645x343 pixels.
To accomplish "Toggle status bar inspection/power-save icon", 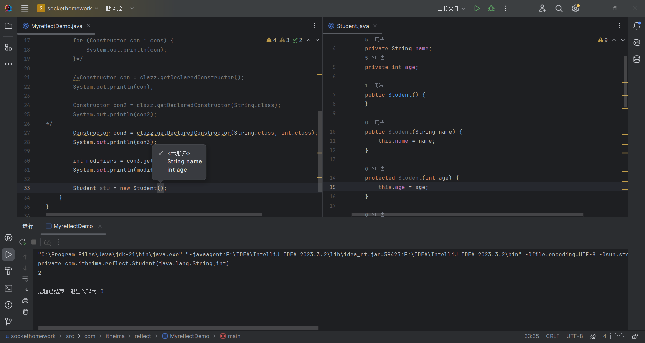I will [593, 336].
